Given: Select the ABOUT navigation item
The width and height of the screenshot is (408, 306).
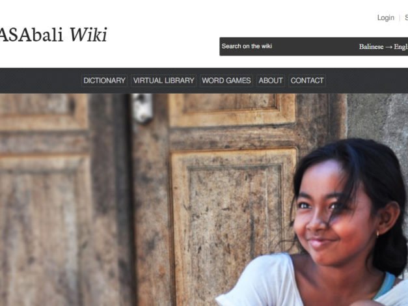Looking at the screenshot, I should pyautogui.click(x=271, y=81).
